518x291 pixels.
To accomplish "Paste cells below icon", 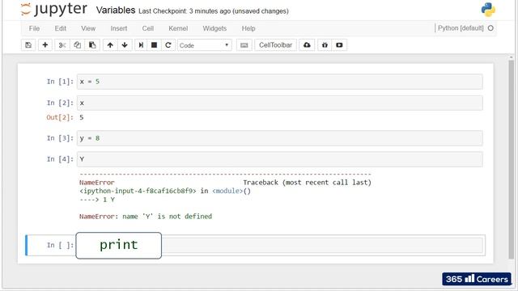I will point(92,45).
